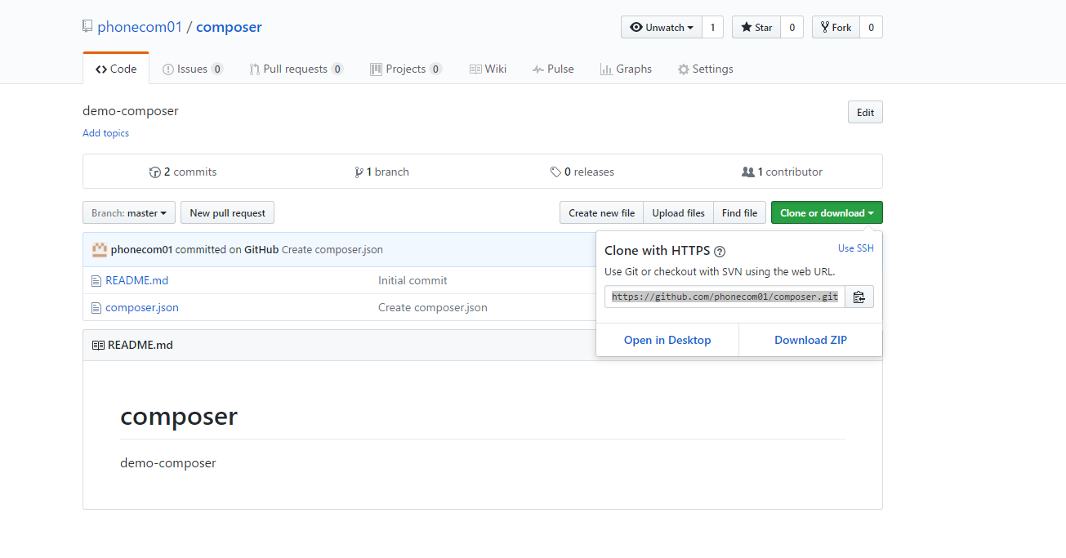Open Create composer.json in latest commit bar
The height and width of the screenshot is (558, 1066).
(x=332, y=249)
